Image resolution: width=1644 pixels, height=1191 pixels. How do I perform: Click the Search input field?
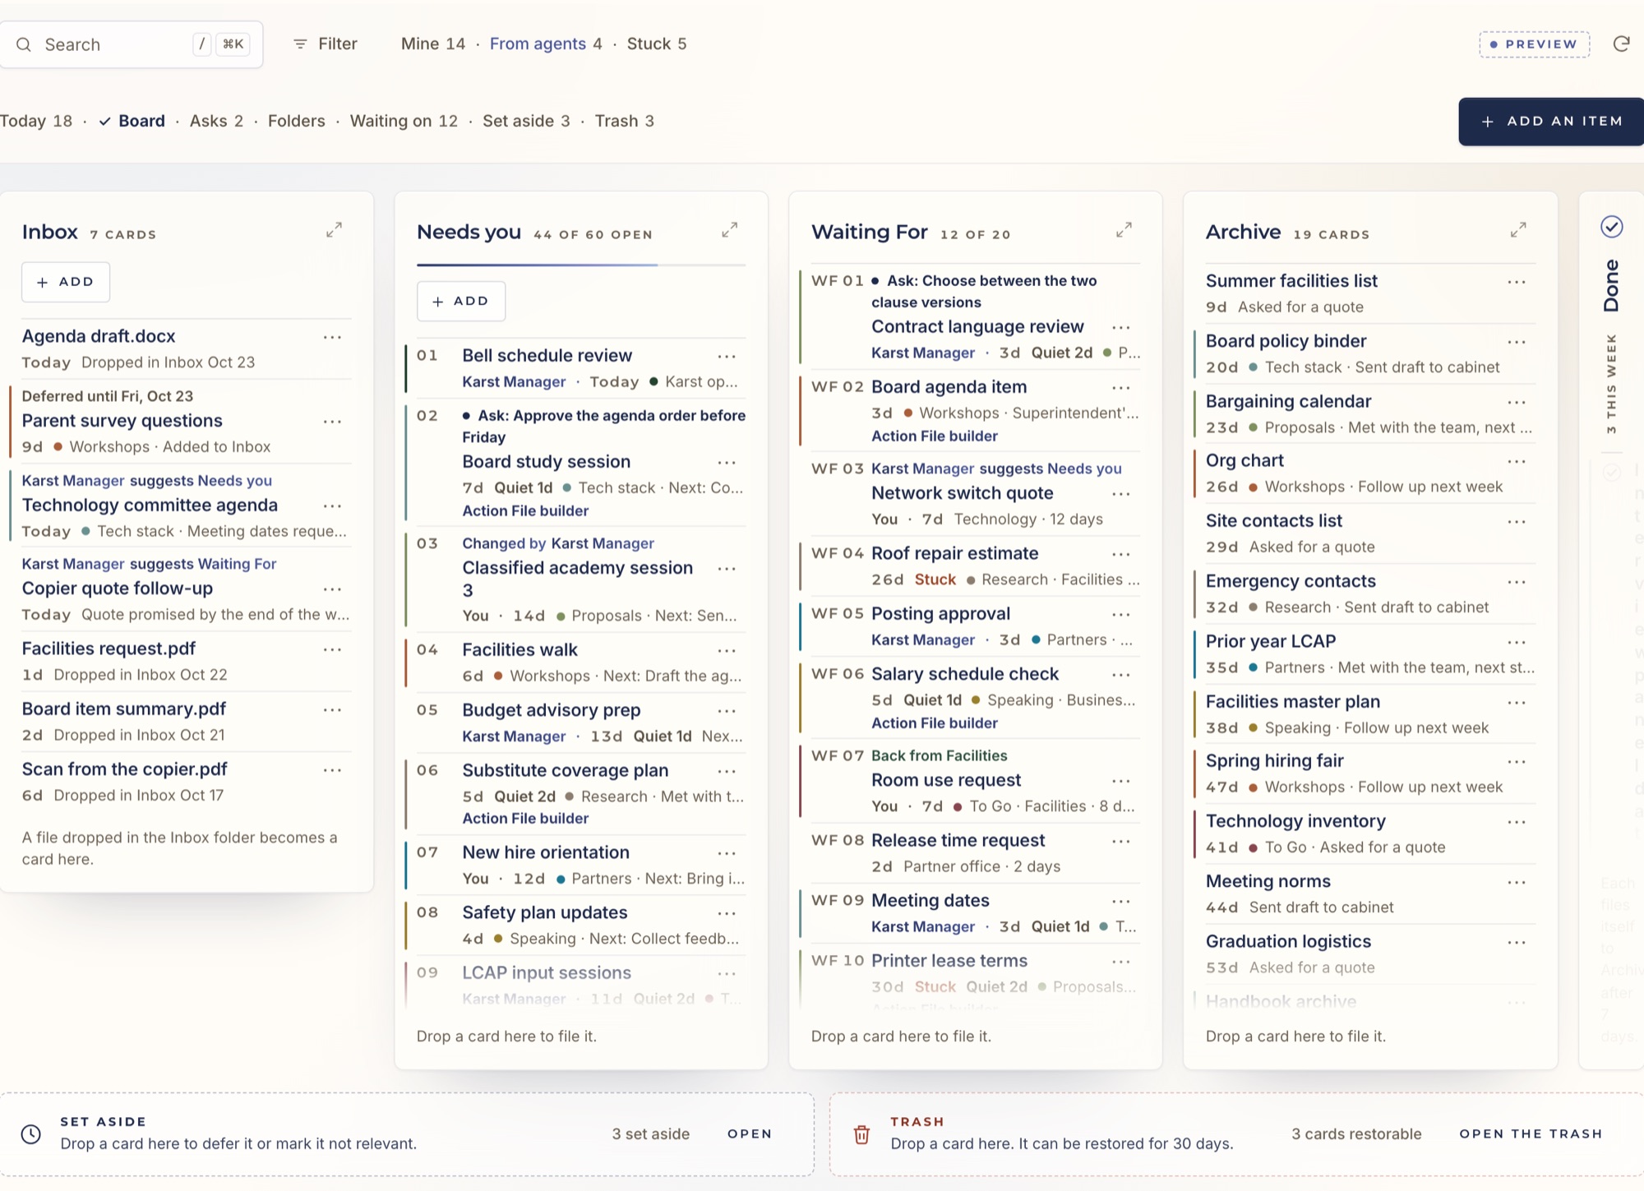tap(132, 44)
